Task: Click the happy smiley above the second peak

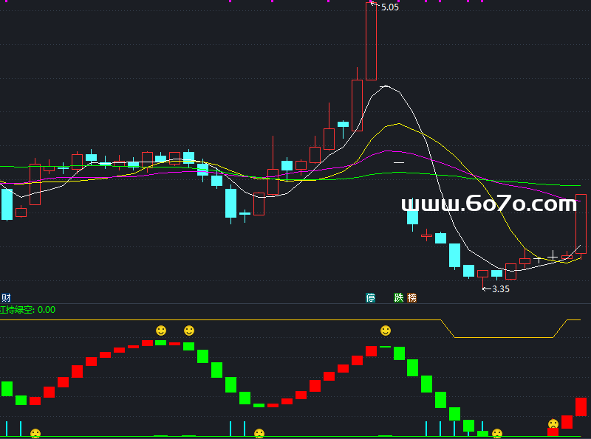Action: point(386,330)
